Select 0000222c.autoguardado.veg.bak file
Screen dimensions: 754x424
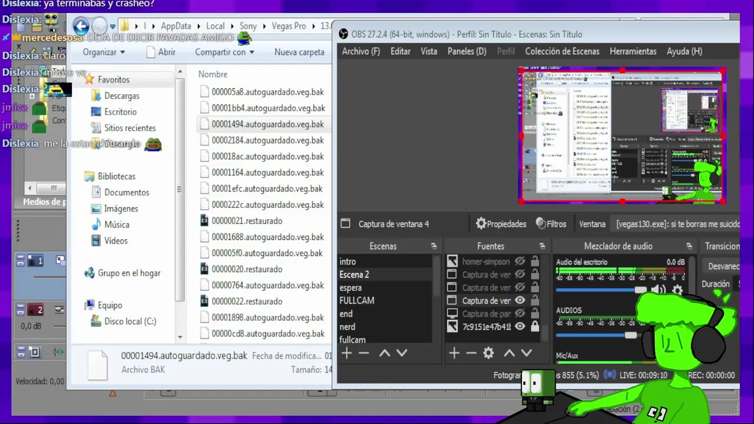click(262, 204)
